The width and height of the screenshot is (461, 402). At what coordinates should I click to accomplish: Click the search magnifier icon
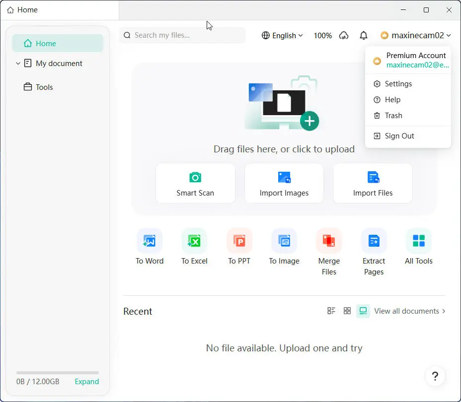[127, 35]
